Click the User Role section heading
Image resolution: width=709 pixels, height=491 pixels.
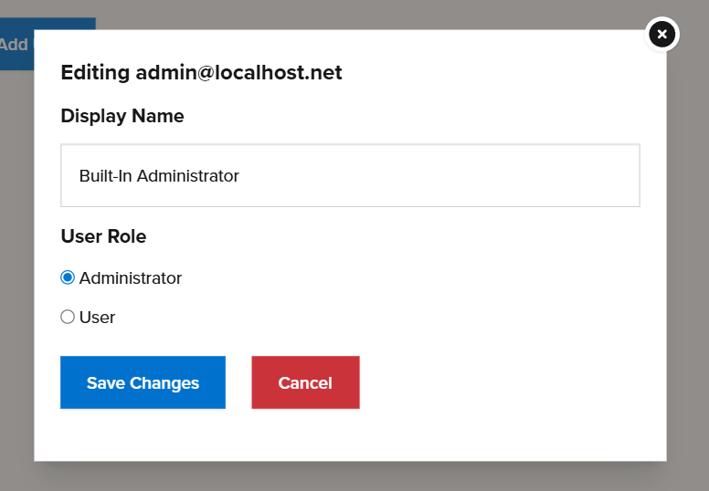(x=103, y=236)
